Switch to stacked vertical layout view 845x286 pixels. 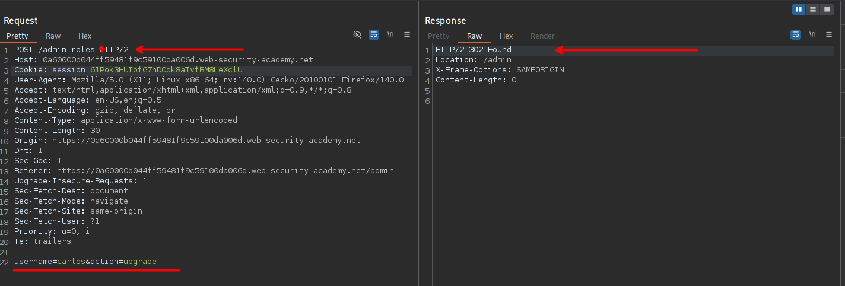pos(813,9)
